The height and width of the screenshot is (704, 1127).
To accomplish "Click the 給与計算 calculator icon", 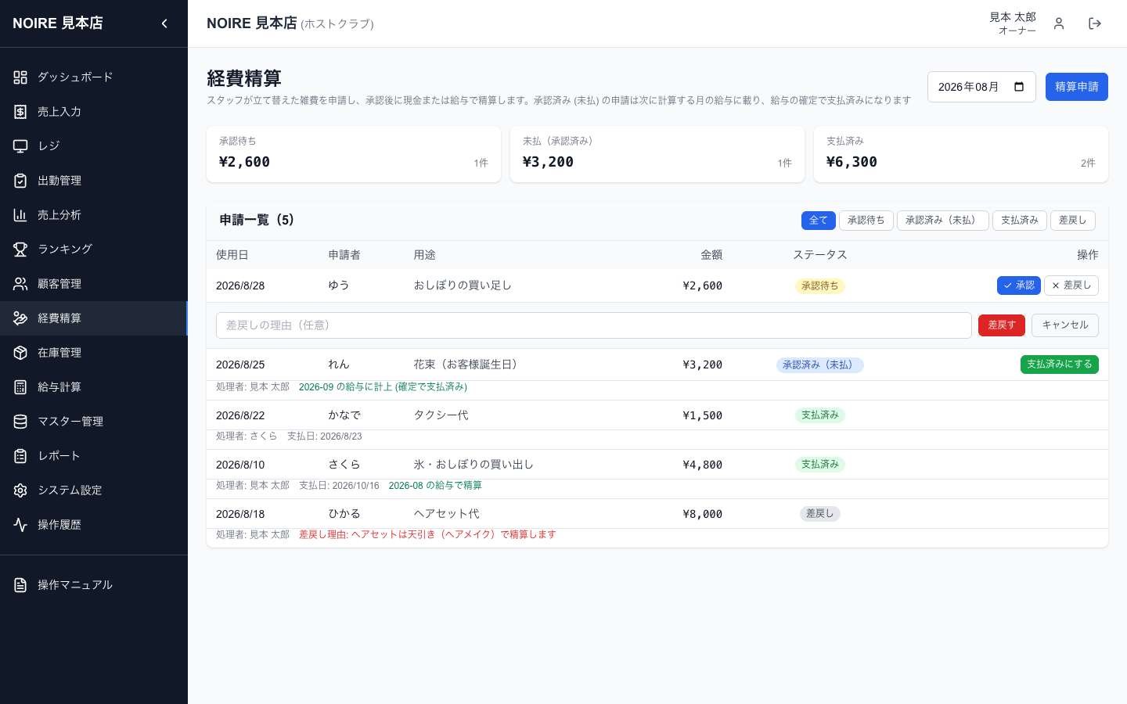I will pyautogui.click(x=20, y=387).
